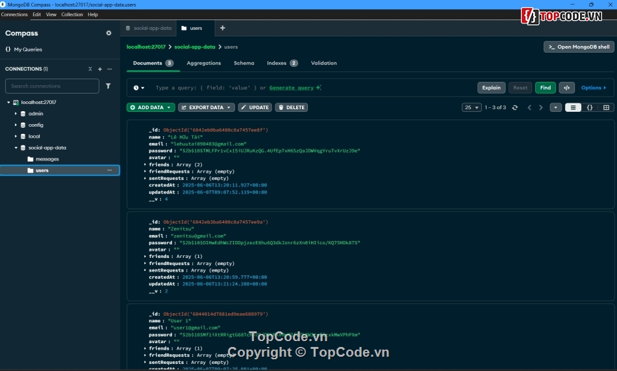Open users collection row ellipsis menu
This screenshot has width=617, height=371.
(110, 170)
